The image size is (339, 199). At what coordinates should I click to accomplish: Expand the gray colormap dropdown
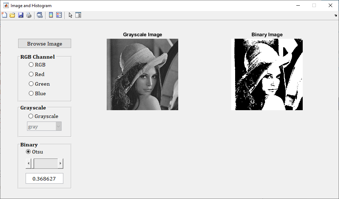[x=58, y=126]
